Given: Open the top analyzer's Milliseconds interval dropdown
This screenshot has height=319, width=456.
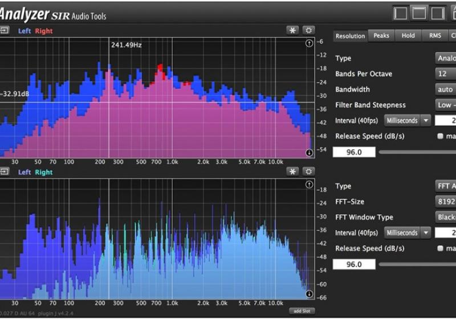Looking at the screenshot, I should click(409, 120).
